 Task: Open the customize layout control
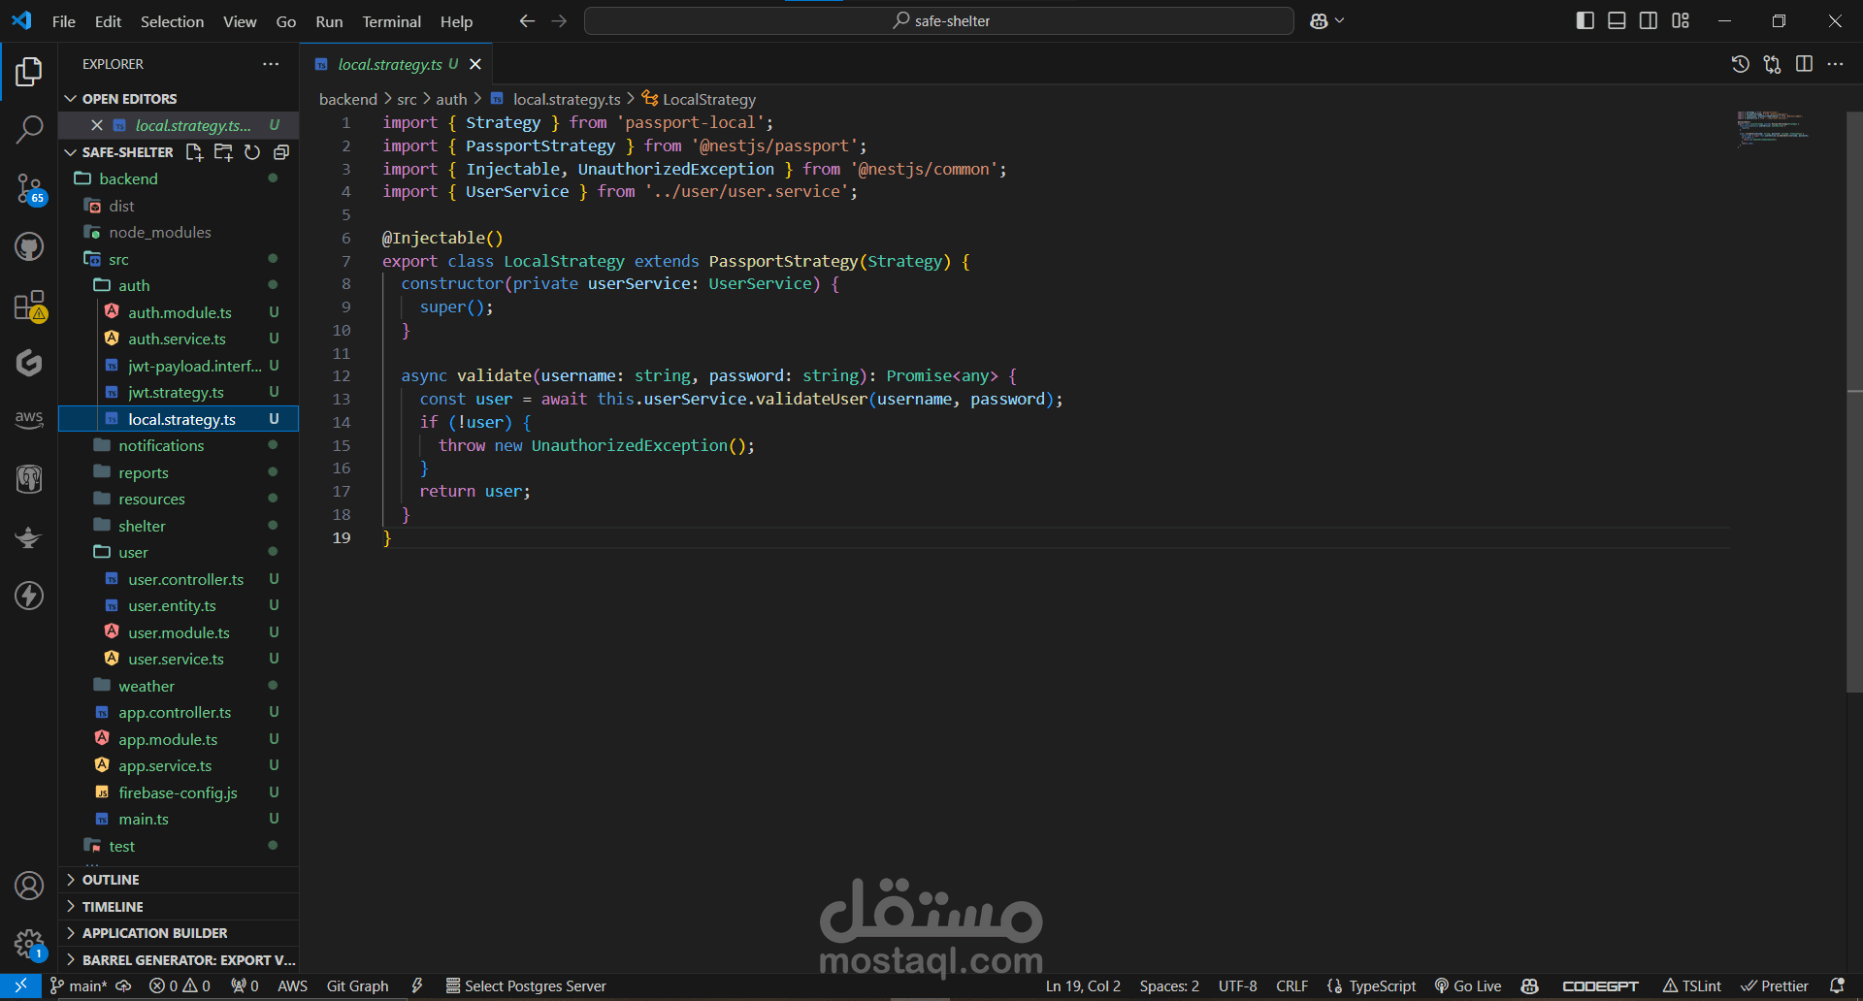(x=1681, y=20)
